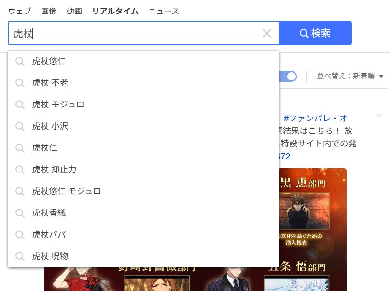Open the ニュース tab

[x=164, y=11]
